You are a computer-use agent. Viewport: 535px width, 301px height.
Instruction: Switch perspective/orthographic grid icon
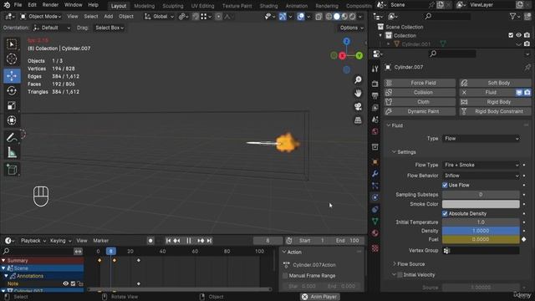click(358, 120)
